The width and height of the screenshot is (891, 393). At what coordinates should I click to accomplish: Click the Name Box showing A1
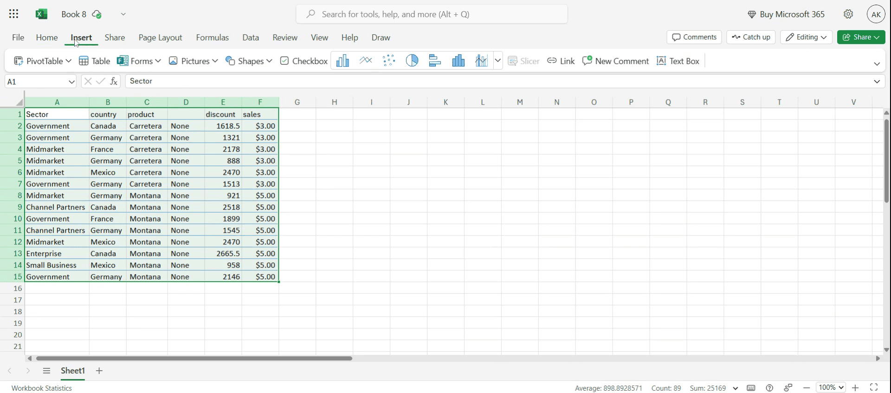[40, 81]
